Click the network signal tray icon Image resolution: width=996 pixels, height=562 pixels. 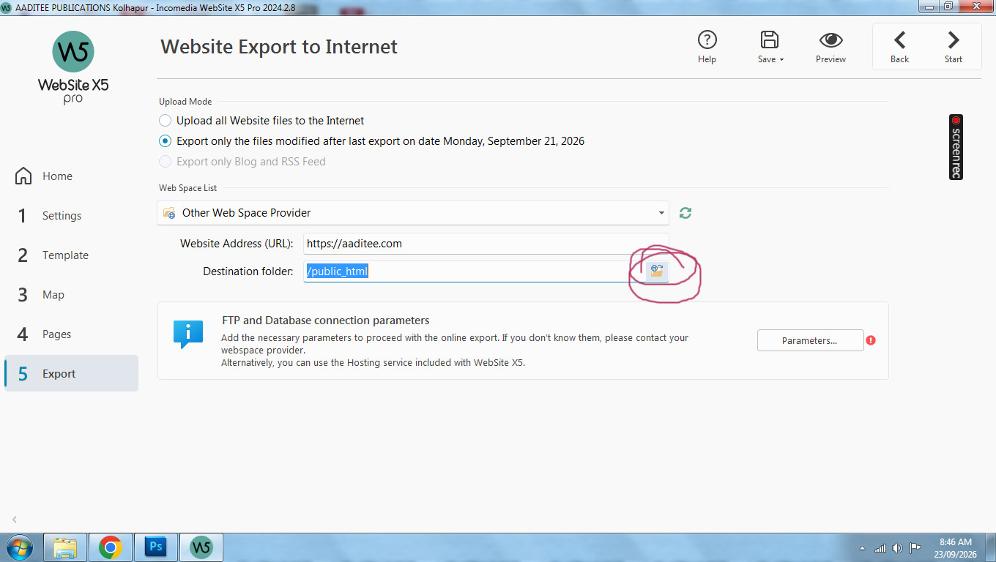[880, 548]
